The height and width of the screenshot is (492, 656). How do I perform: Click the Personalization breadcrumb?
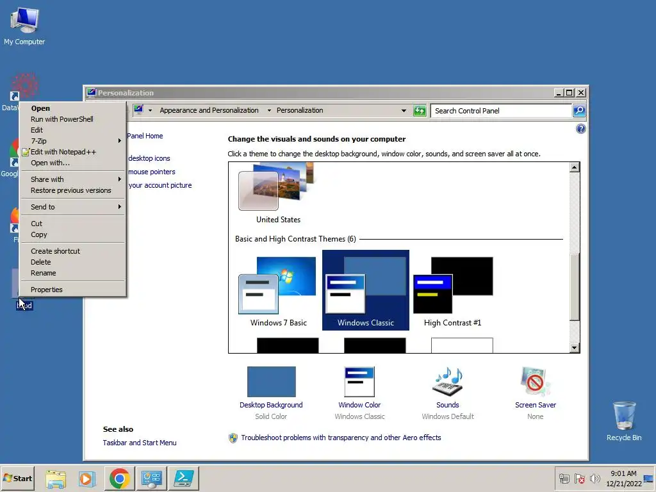point(300,110)
